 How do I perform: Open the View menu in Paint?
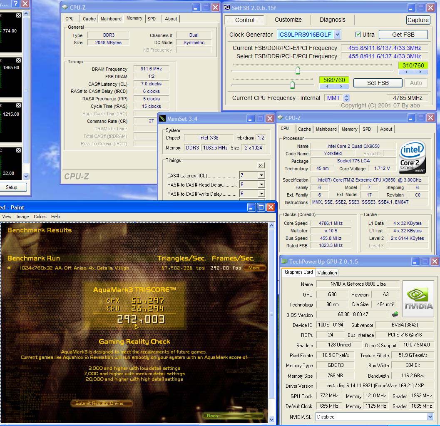tap(7, 217)
